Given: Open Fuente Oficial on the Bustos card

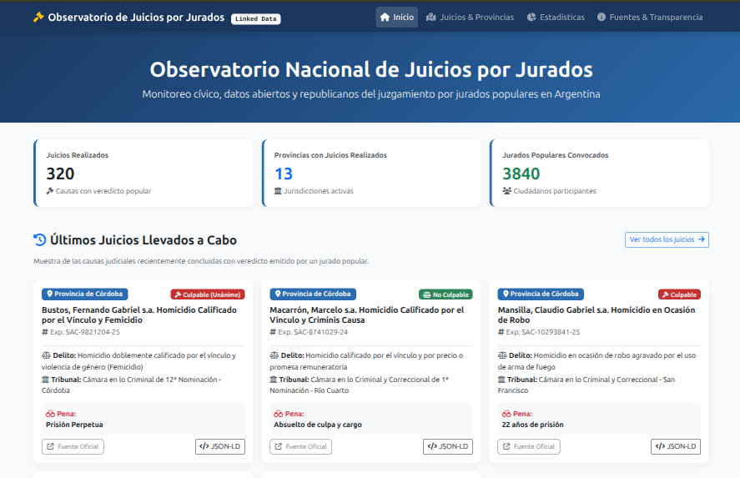Looking at the screenshot, I should [x=73, y=446].
